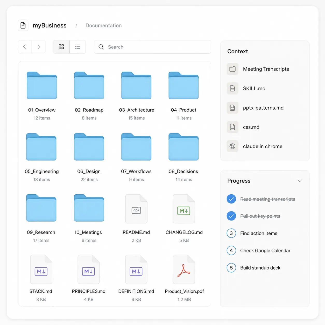Image resolution: width=325 pixels, height=325 pixels.
Task: Select the DEFINITIONS.md file icon
Action: (136, 270)
